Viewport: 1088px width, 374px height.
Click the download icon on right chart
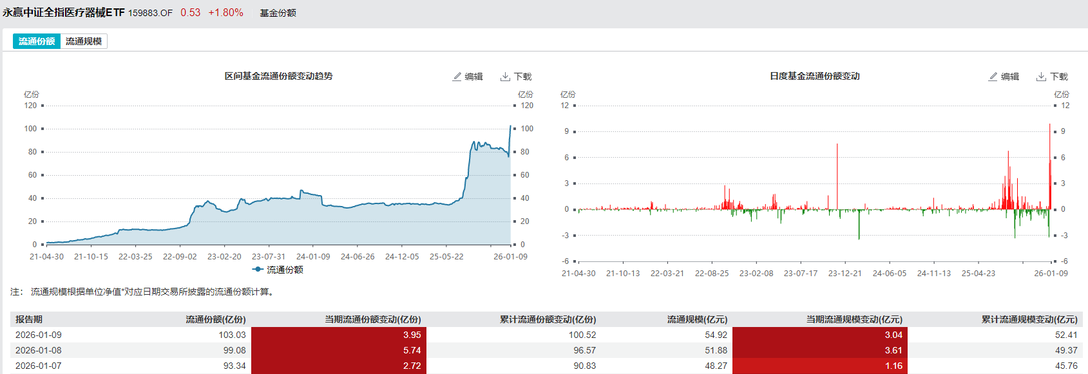tap(1041, 77)
